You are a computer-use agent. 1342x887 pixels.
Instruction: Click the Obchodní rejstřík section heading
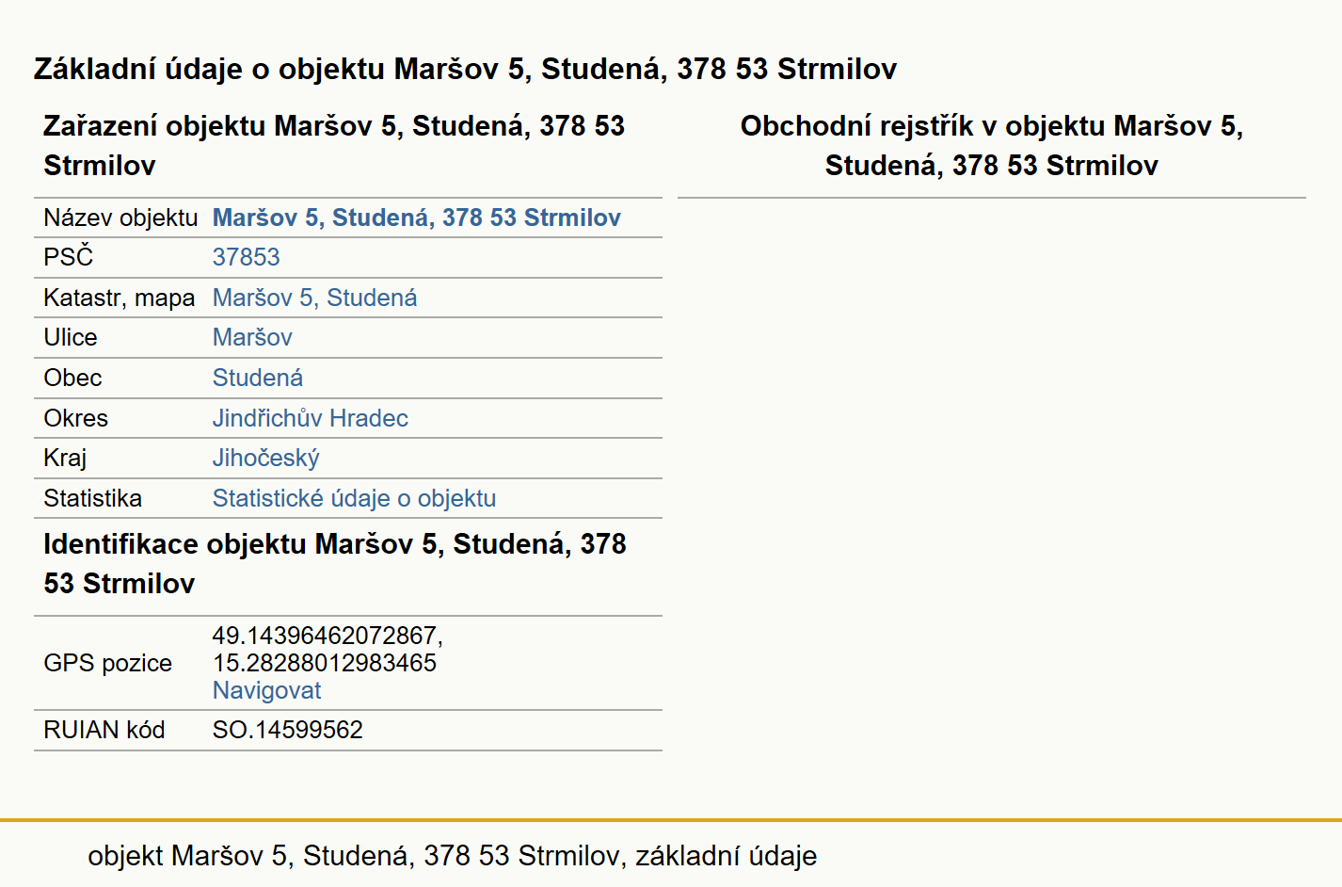tap(992, 145)
